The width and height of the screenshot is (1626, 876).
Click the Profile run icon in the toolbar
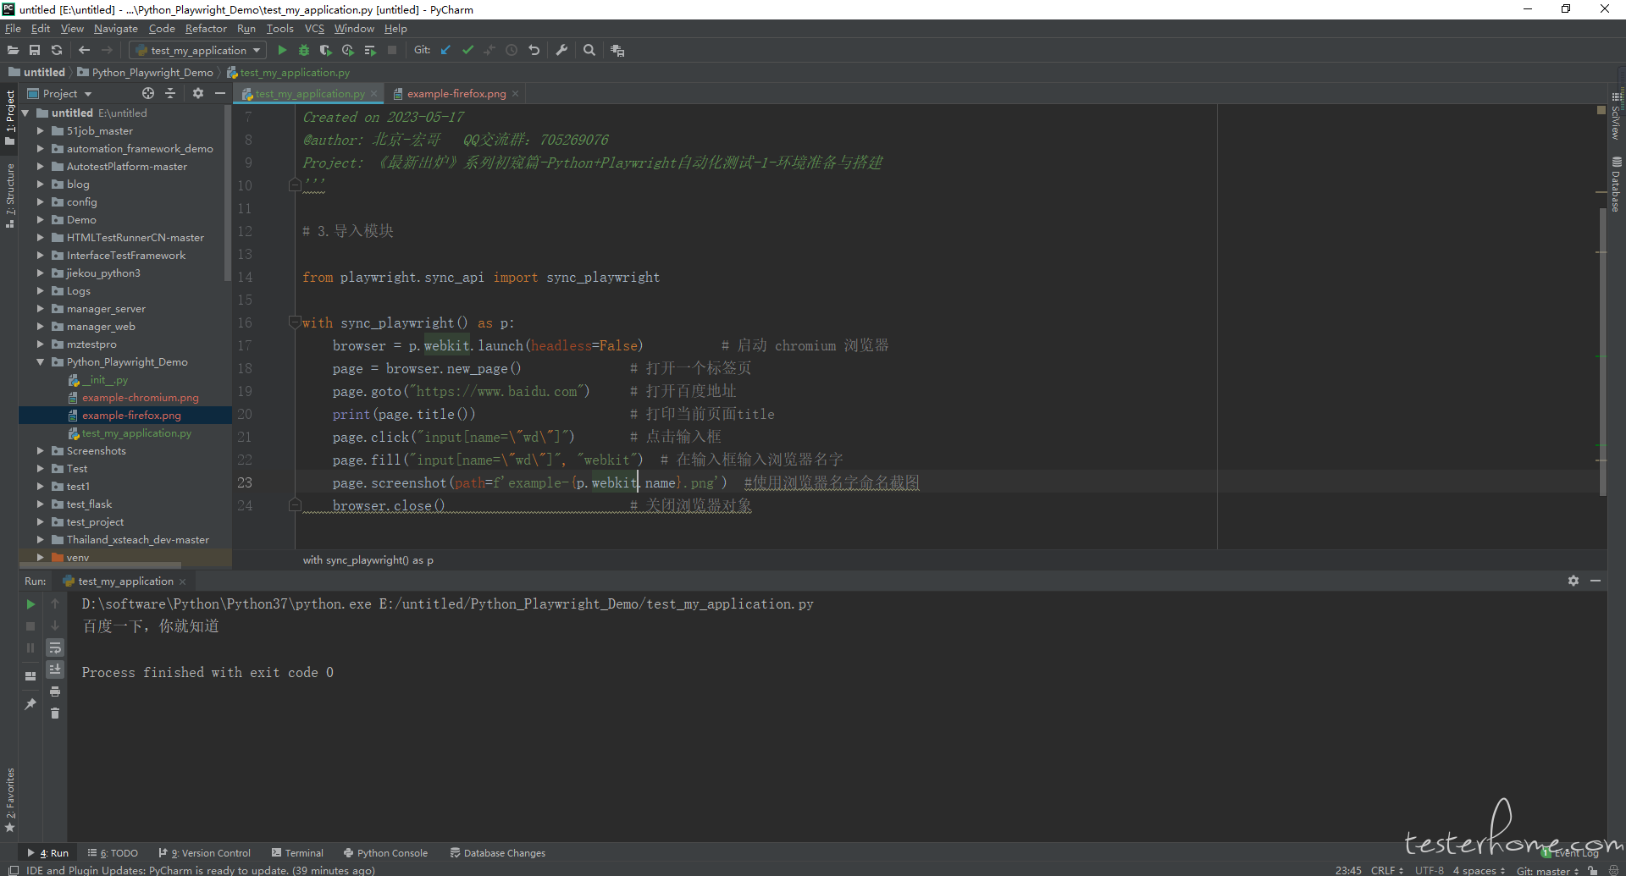click(347, 51)
